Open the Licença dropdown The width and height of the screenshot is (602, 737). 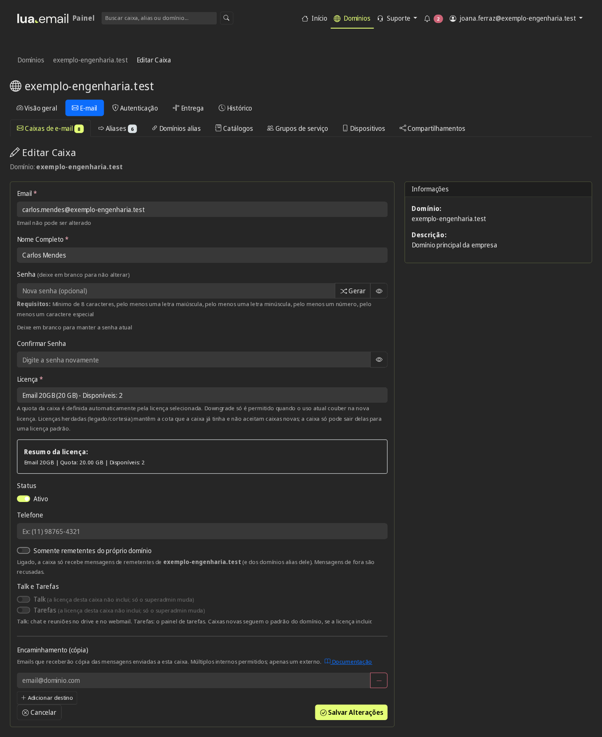(x=202, y=395)
